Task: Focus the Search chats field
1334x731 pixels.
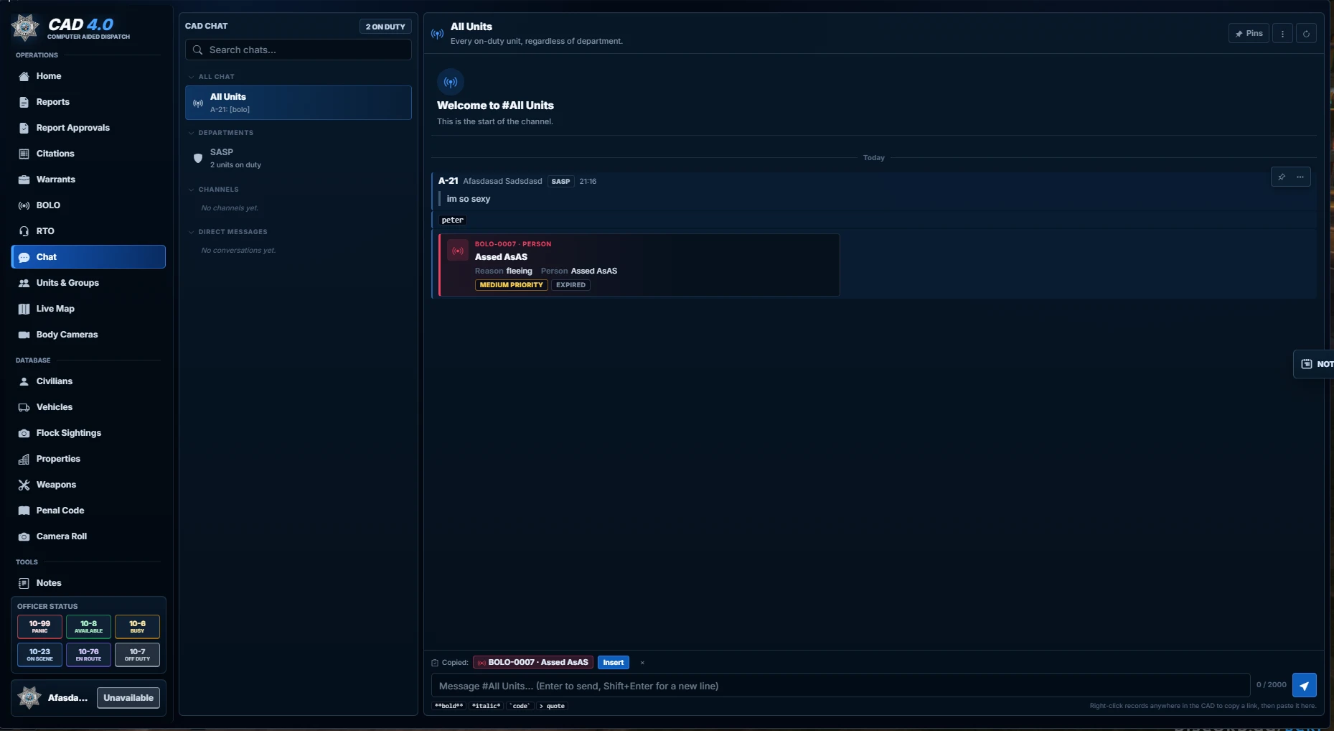Action: coord(299,50)
